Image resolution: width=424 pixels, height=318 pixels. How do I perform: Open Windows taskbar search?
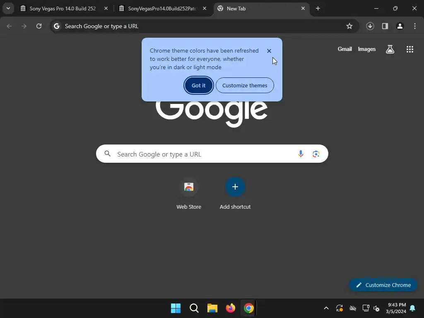(x=194, y=308)
